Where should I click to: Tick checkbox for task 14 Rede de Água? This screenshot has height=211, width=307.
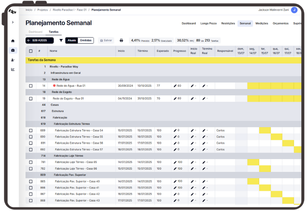[31, 86]
